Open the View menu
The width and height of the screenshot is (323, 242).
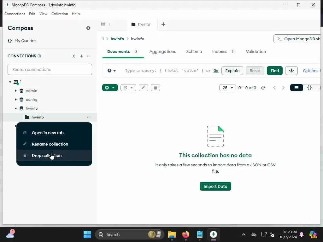point(44,14)
